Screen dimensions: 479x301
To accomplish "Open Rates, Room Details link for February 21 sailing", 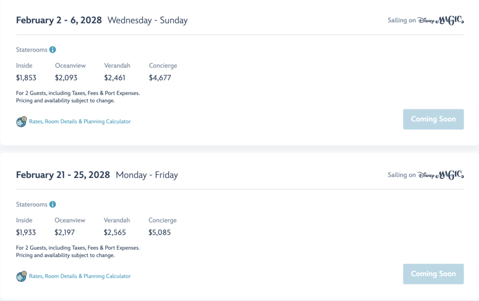I will click(x=80, y=276).
